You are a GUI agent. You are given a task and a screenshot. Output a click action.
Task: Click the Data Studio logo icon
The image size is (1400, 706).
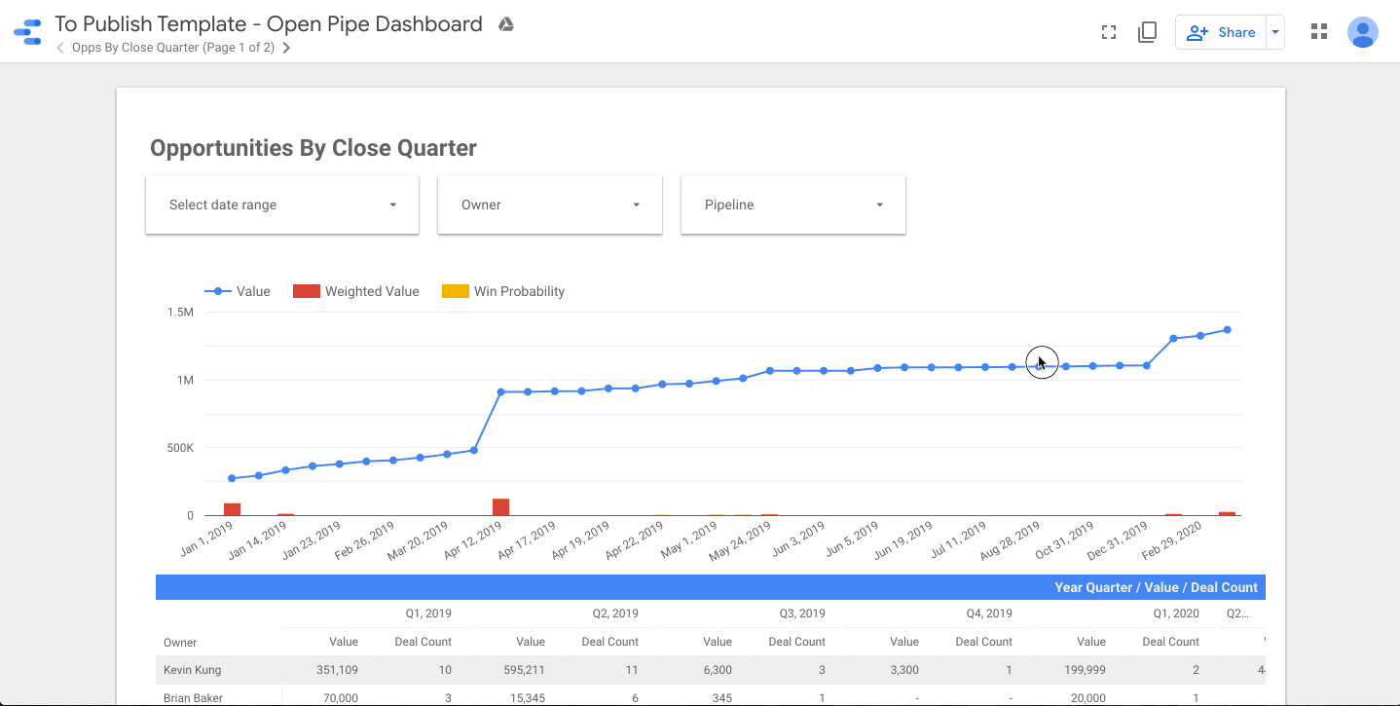pyautogui.click(x=27, y=32)
